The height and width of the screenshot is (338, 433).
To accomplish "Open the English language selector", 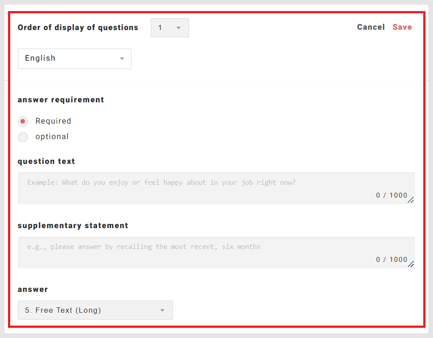I will (74, 58).
